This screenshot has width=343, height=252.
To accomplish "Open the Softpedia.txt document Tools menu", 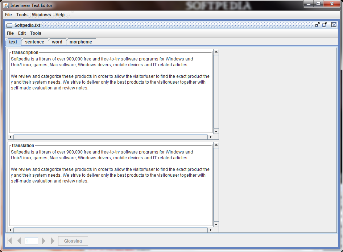I will (x=36, y=33).
